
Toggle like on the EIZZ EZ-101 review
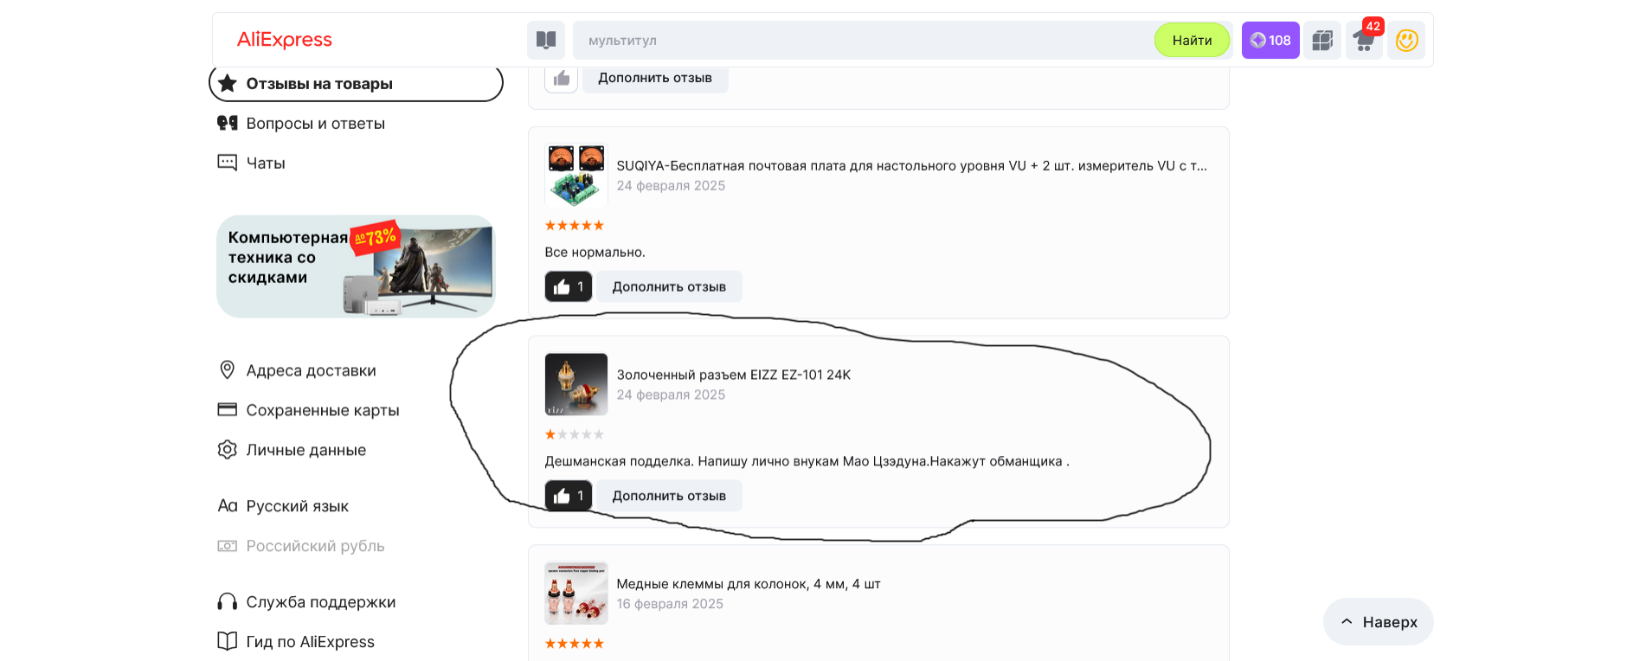coord(569,496)
